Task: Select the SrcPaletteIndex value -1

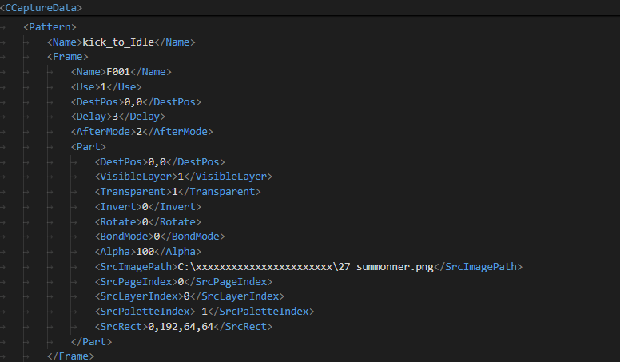Action: (x=201, y=312)
